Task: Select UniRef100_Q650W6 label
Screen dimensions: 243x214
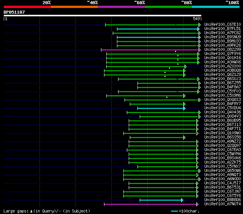Action: (x=222, y=171)
